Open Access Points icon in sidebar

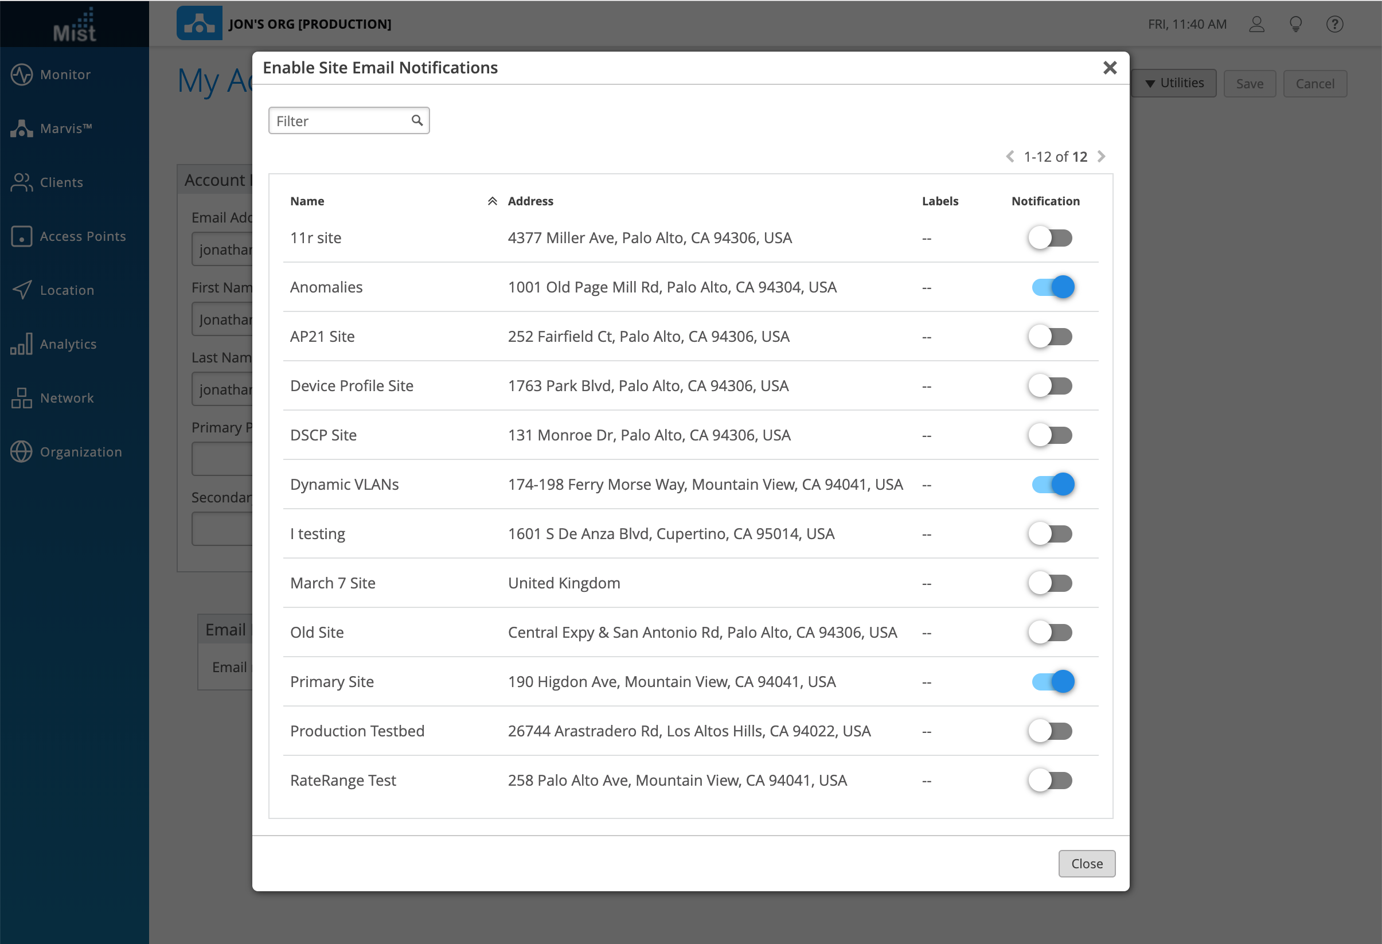coord(21,236)
